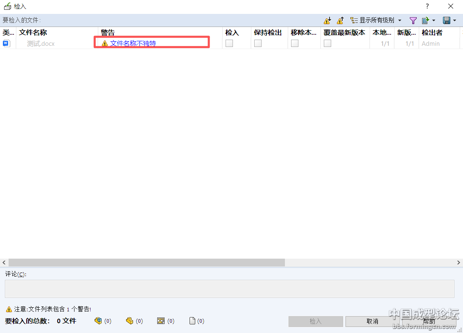
Task: Jump to the previous warning icon
Action: click(x=340, y=20)
